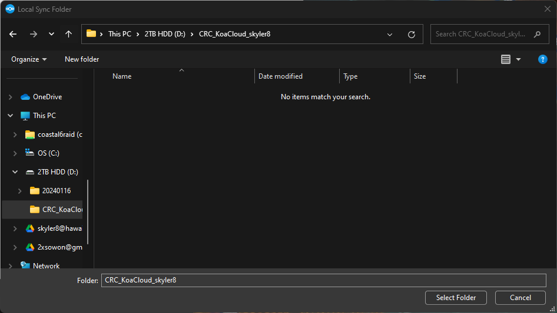Go forward with the Forward arrow
The height and width of the screenshot is (313, 557).
pos(34,34)
